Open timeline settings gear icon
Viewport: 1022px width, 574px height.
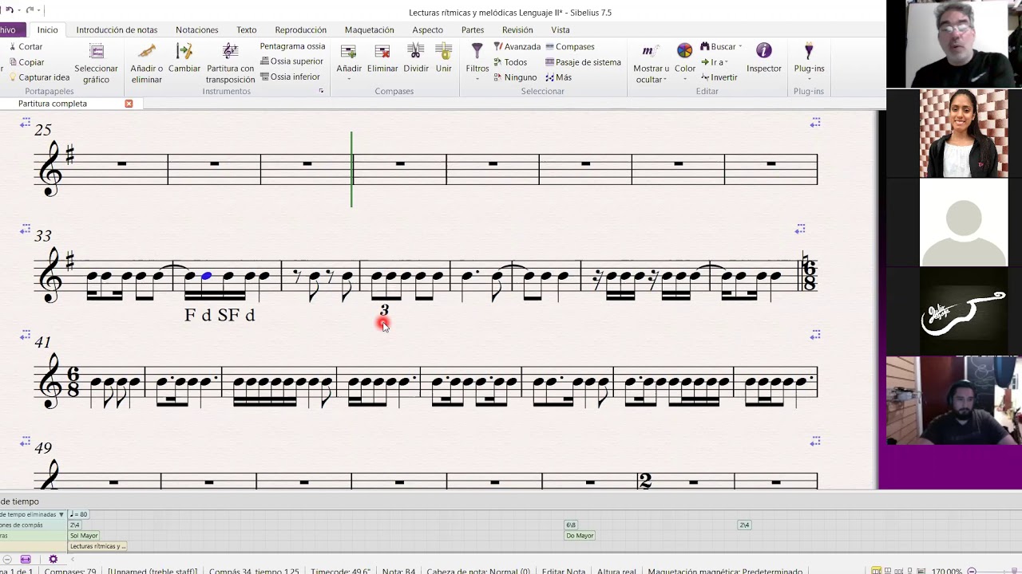click(x=53, y=560)
